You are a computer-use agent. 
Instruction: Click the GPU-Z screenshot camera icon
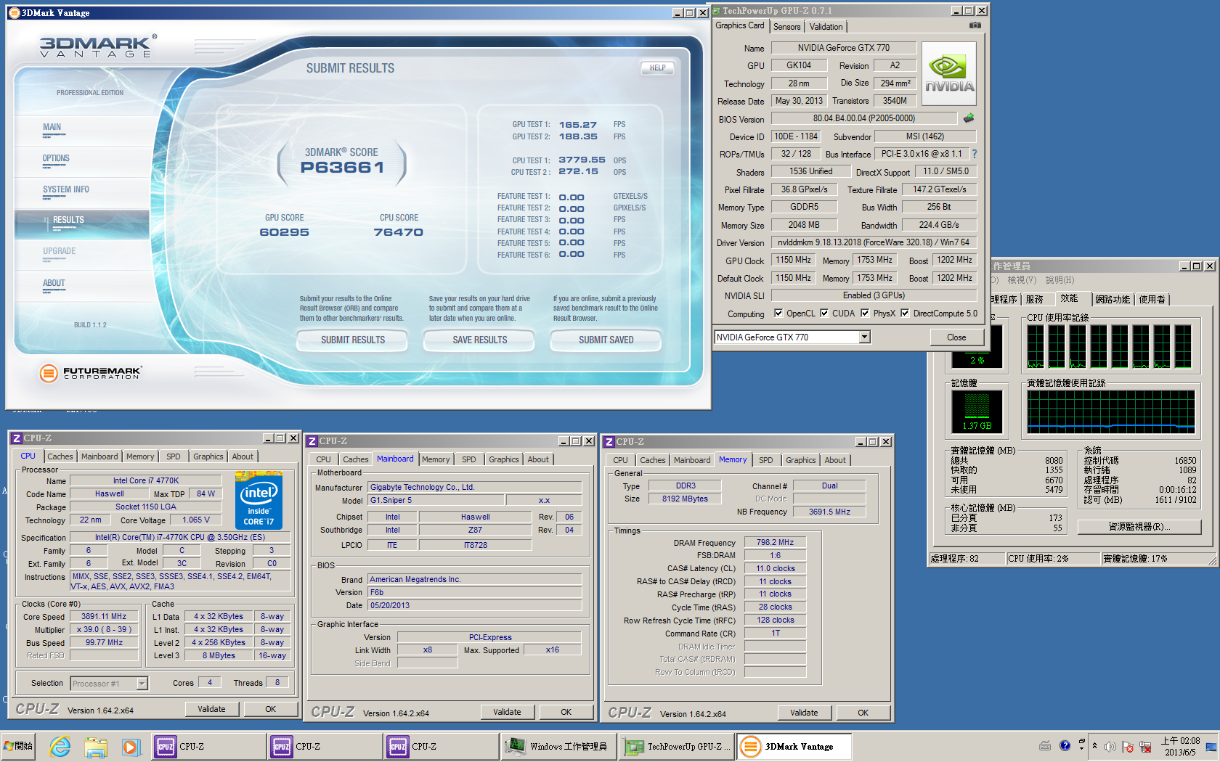pyautogui.click(x=975, y=25)
